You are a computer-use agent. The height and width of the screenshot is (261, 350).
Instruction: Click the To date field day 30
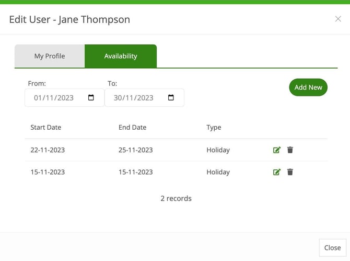point(118,97)
